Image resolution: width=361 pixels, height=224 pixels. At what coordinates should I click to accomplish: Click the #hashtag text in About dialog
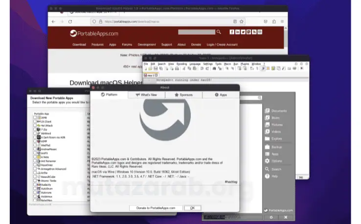231,182
